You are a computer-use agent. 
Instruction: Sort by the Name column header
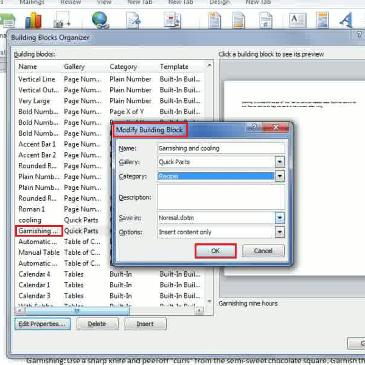[27, 66]
